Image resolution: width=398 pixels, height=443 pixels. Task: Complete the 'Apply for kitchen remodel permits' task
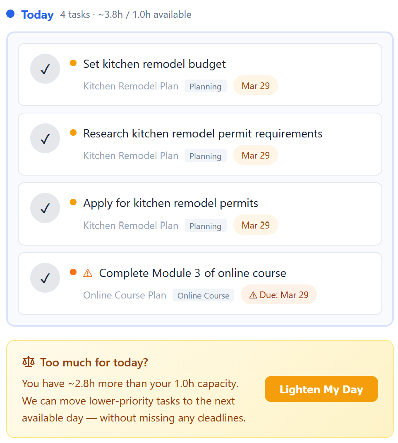pyautogui.click(x=45, y=207)
